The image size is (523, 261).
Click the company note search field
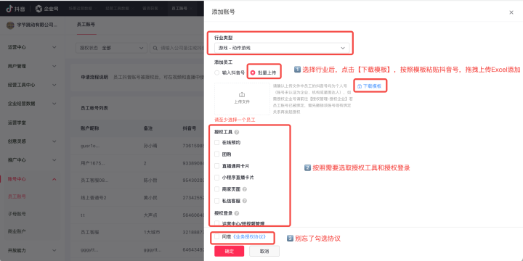(177, 48)
